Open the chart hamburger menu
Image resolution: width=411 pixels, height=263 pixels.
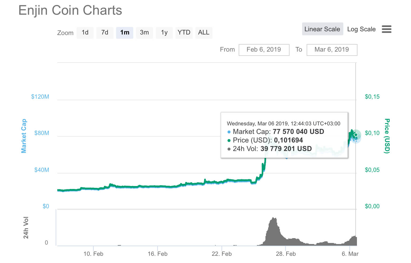coord(386,29)
